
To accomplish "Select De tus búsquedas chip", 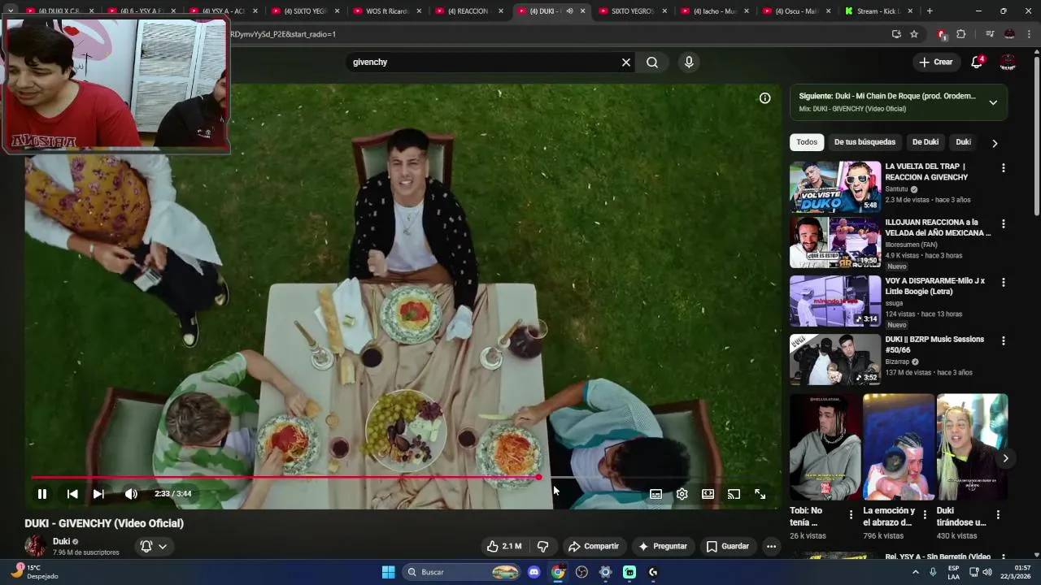I will coord(865,142).
